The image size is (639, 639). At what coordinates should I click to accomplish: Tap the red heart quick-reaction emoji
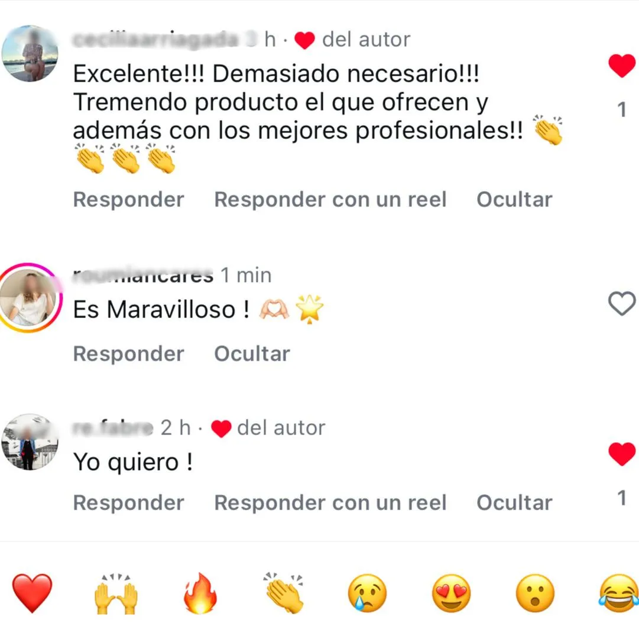pyautogui.click(x=32, y=593)
